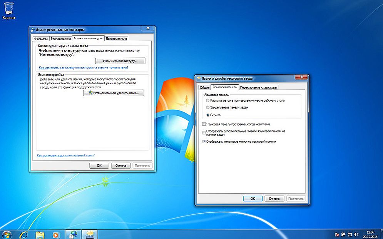
Task: Switch to the Общие tab
Action: click(204, 87)
